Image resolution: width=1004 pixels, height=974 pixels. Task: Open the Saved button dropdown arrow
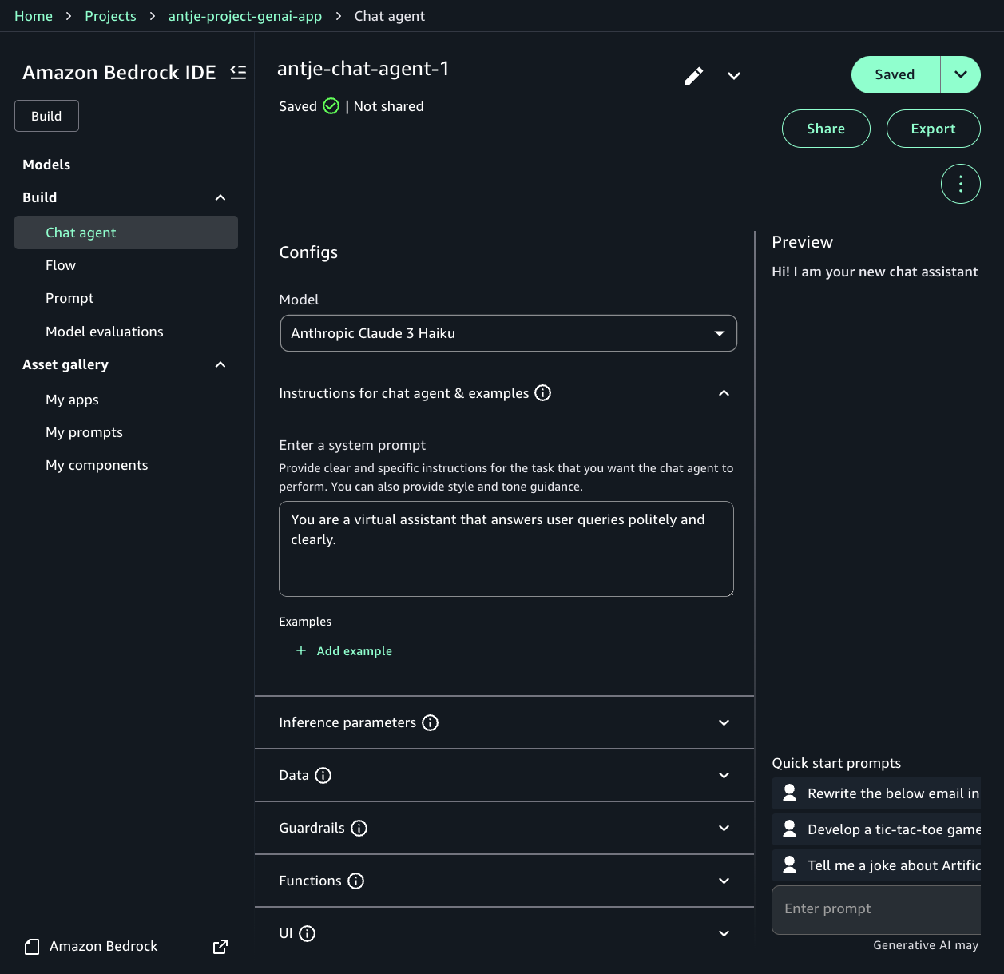pos(961,74)
